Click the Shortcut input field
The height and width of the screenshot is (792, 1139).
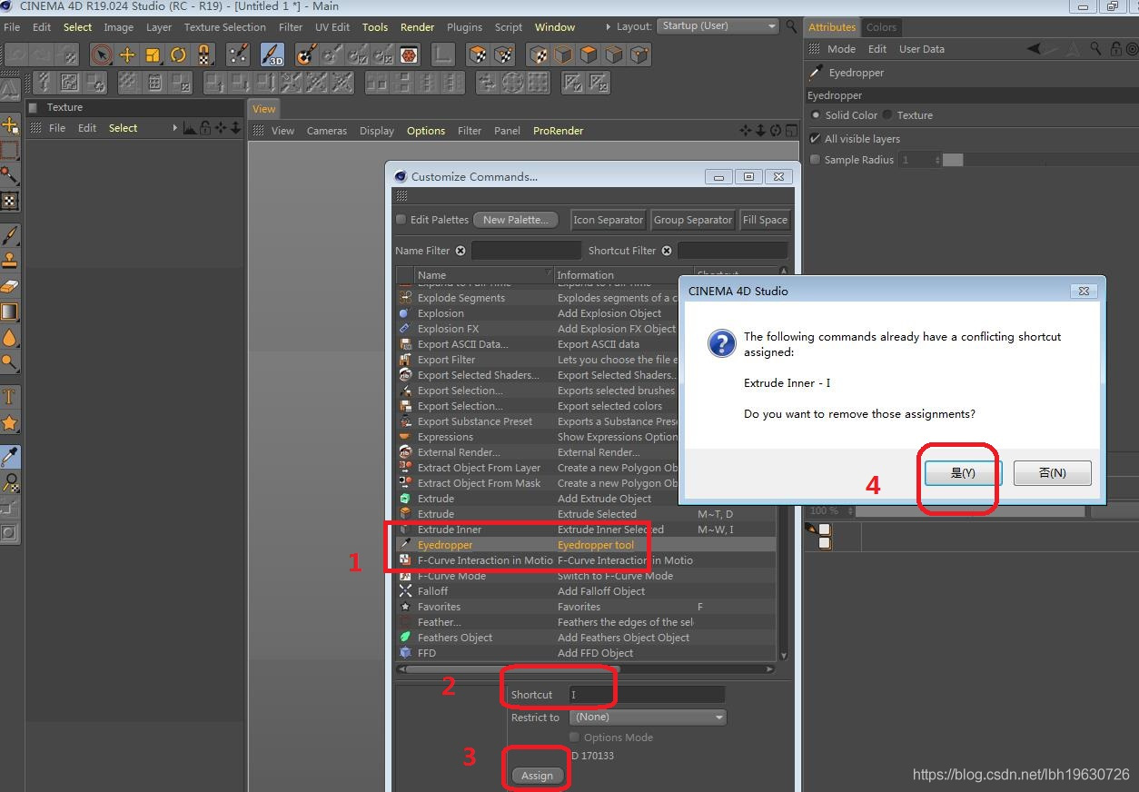pos(647,695)
